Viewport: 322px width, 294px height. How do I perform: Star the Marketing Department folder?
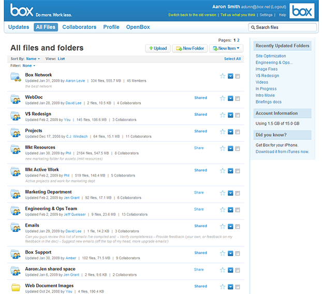[223, 193]
